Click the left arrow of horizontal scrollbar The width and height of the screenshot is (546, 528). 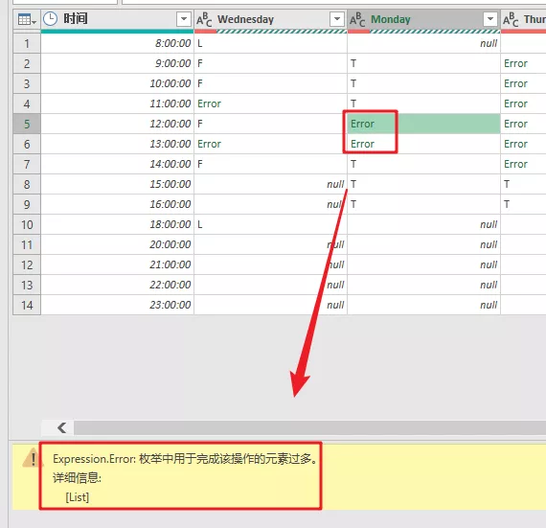(61, 427)
